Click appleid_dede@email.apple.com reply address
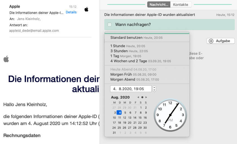This screenshot has height=144, width=237. [x=34, y=31]
